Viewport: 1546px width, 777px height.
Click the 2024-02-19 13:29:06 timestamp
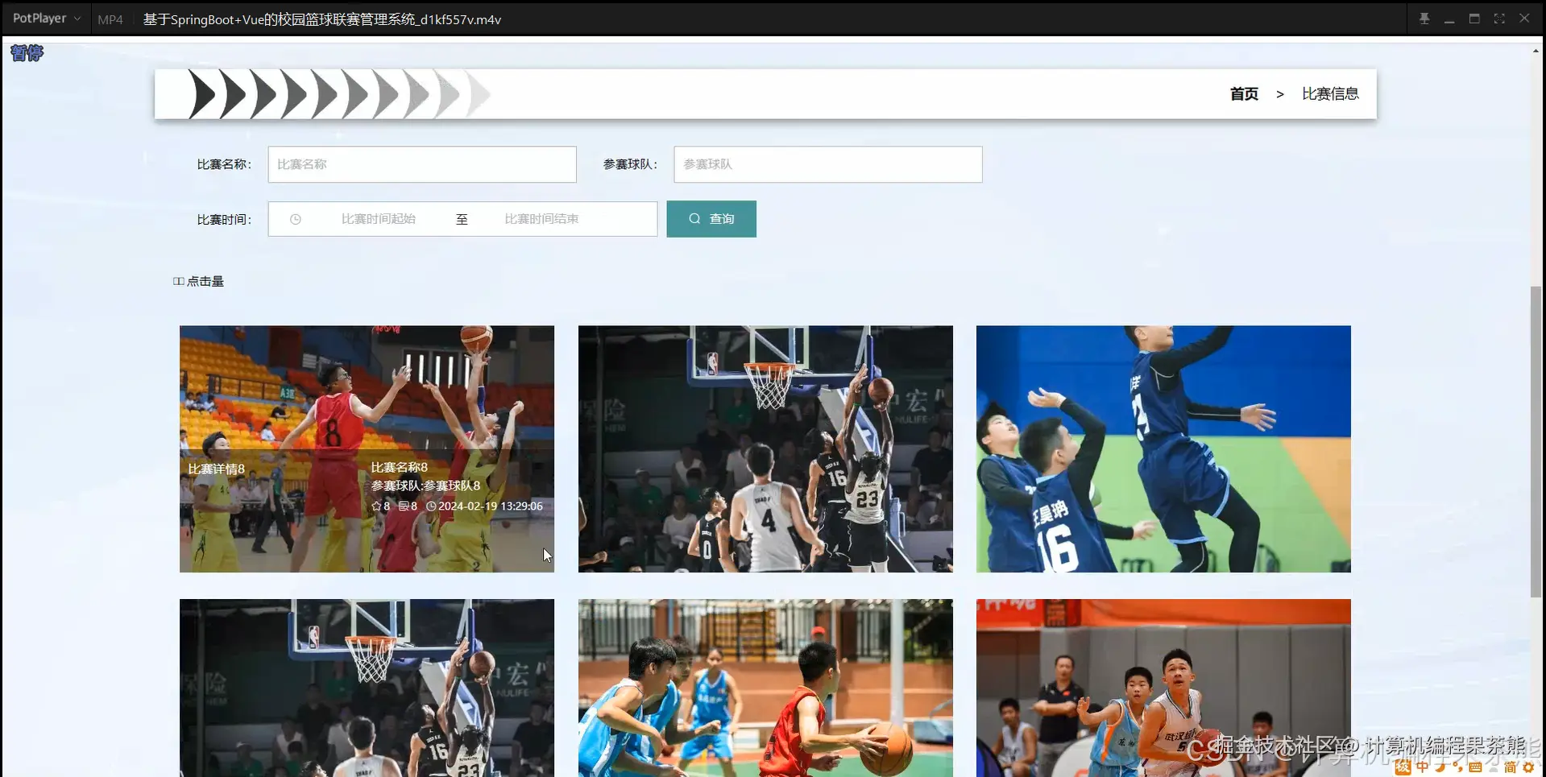click(x=491, y=506)
